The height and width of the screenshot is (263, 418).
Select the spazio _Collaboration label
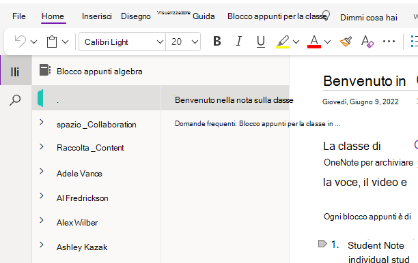pos(96,125)
